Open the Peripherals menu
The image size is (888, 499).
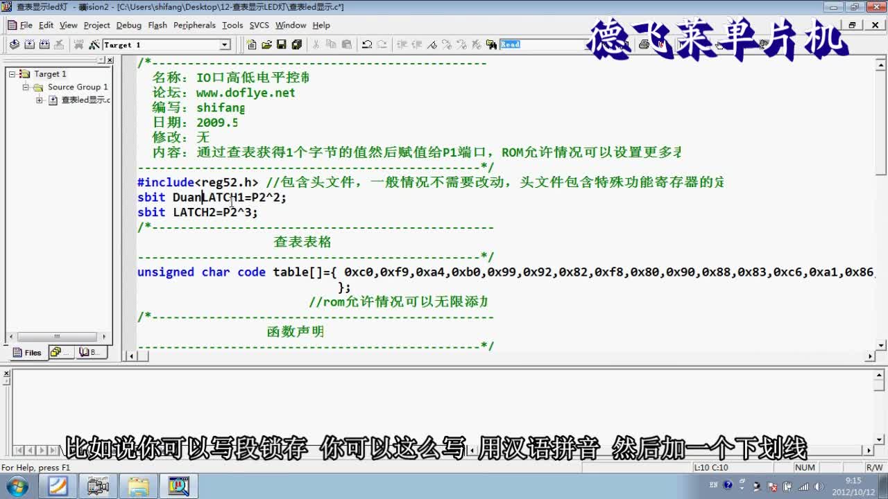click(194, 25)
